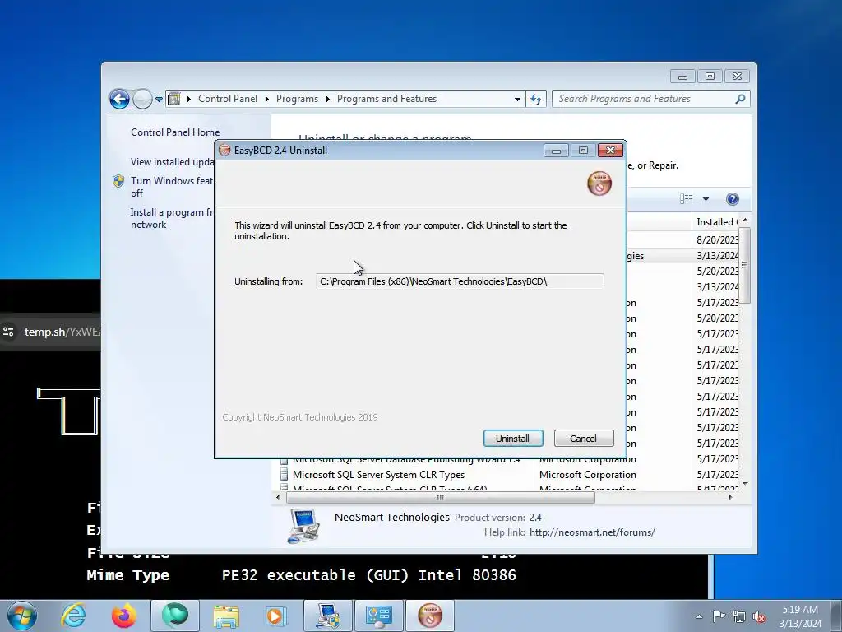Open the Control Panel taskbar button
Screen dimensions: 842x632
click(379, 616)
